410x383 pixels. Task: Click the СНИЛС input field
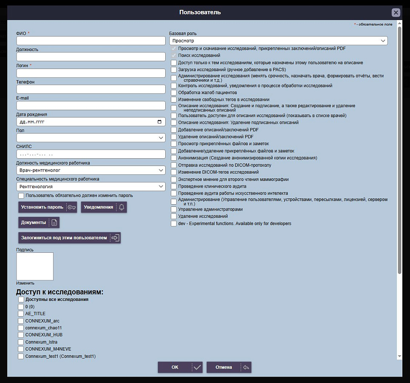point(91,154)
